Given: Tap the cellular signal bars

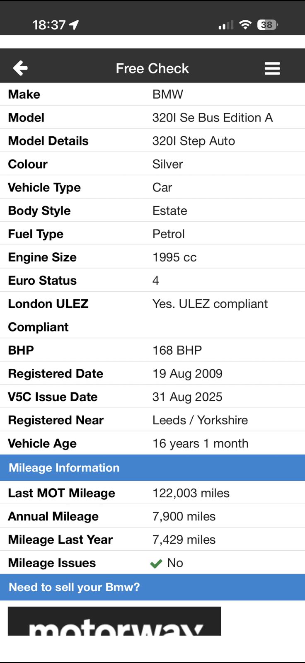Looking at the screenshot, I should tap(226, 26).
